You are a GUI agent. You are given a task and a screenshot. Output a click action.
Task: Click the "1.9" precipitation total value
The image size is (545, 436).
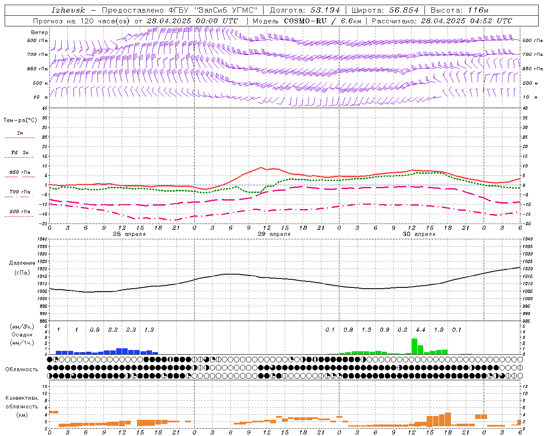pos(439,330)
